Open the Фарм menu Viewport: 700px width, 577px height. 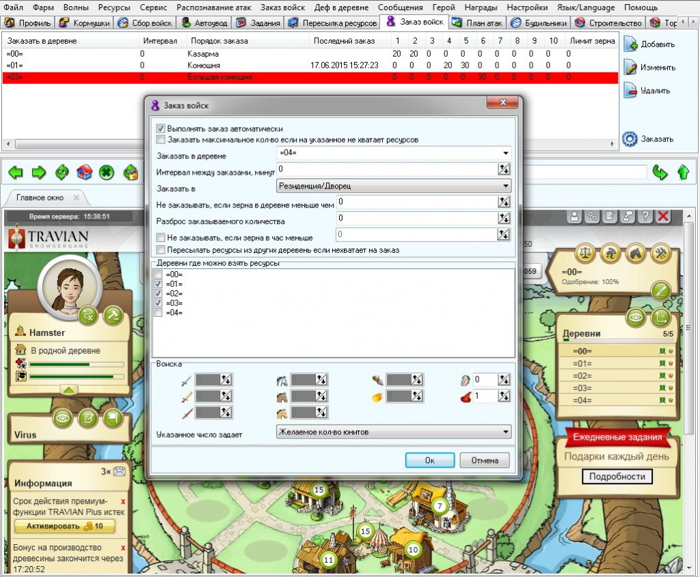point(43,7)
